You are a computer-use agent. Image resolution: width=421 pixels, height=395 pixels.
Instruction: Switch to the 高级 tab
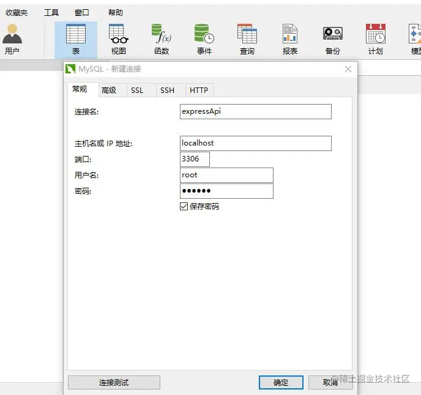pos(112,90)
